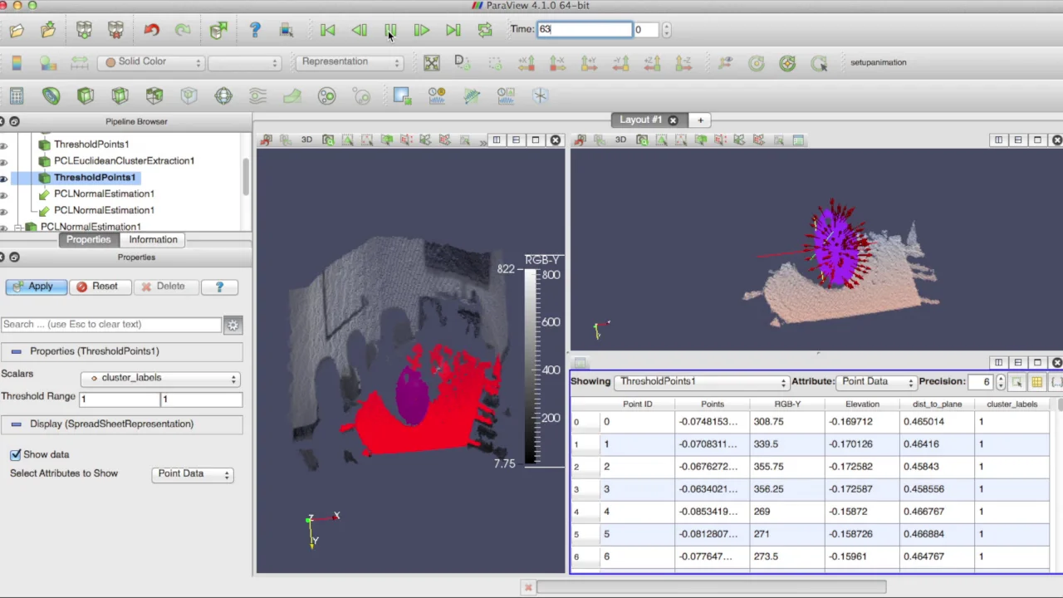Select PCLEuclideanClusterExtraction1 in pipeline

point(124,161)
